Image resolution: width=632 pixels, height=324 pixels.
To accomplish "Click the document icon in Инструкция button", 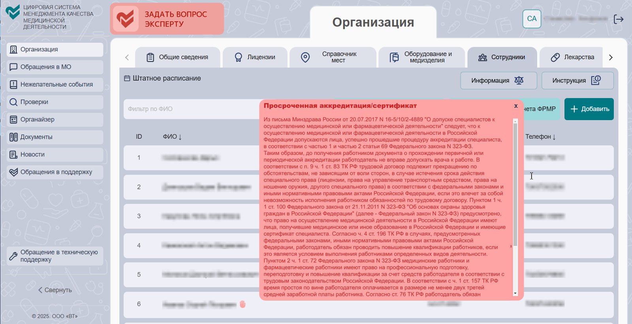I will pyautogui.click(x=596, y=80).
